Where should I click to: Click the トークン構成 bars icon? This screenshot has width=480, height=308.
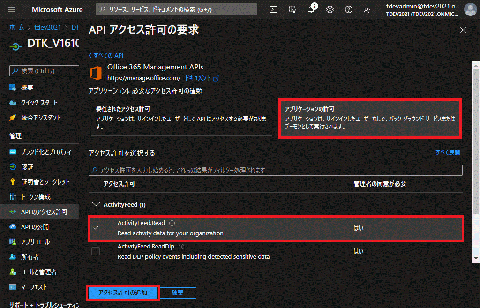pyautogui.click(x=13, y=197)
